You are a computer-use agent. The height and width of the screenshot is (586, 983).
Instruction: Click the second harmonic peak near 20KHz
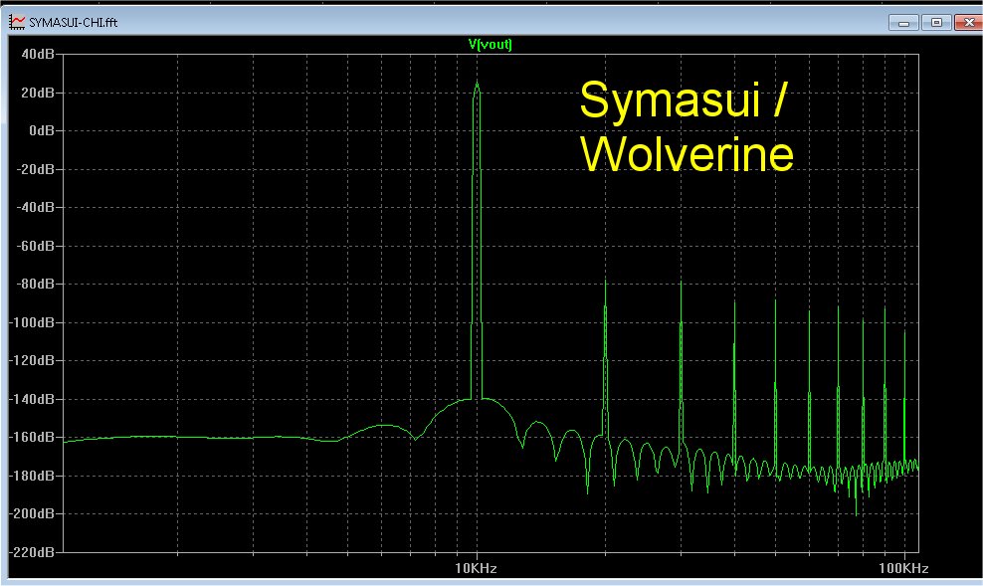606,284
